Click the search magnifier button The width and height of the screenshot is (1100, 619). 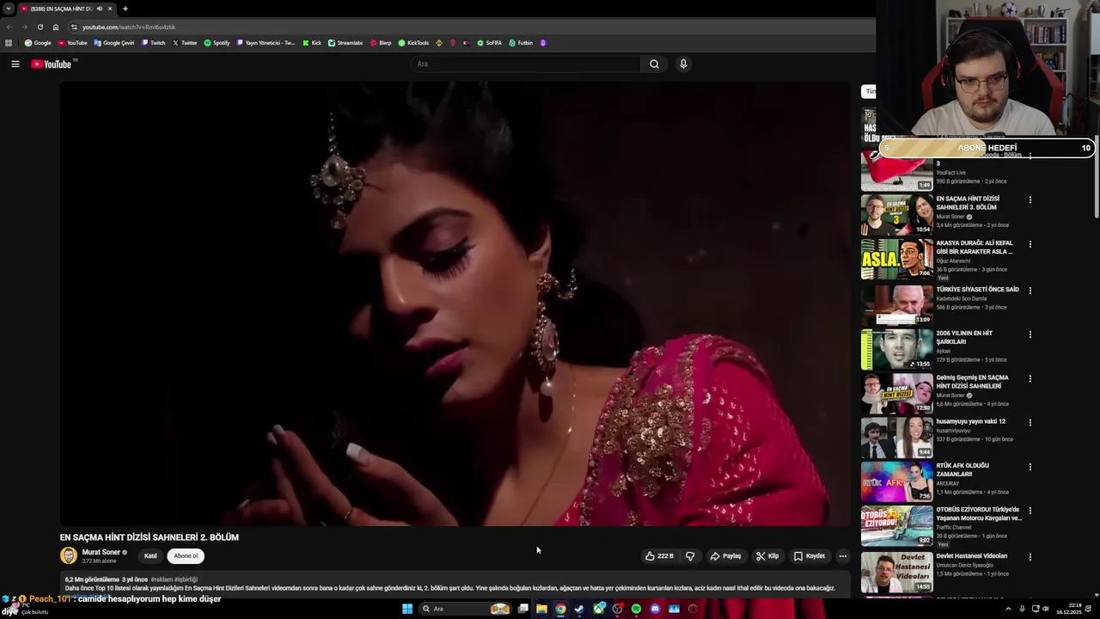(654, 64)
